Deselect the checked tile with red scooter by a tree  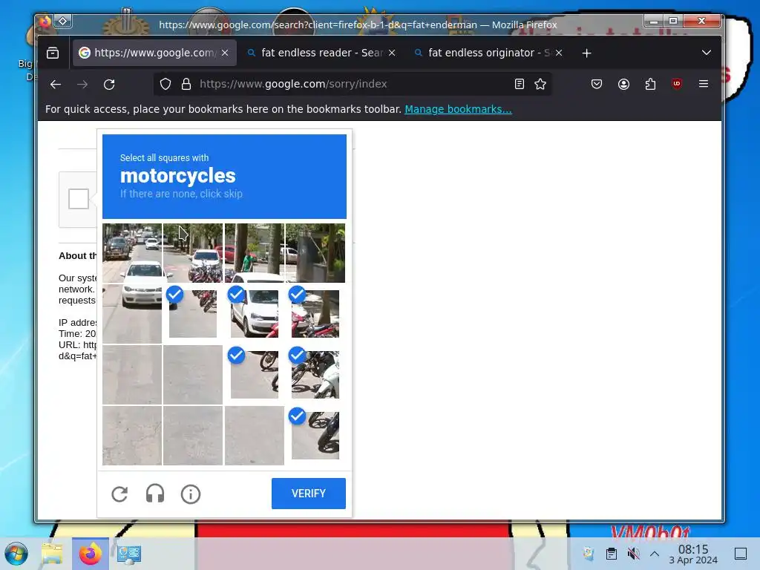click(315, 314)
